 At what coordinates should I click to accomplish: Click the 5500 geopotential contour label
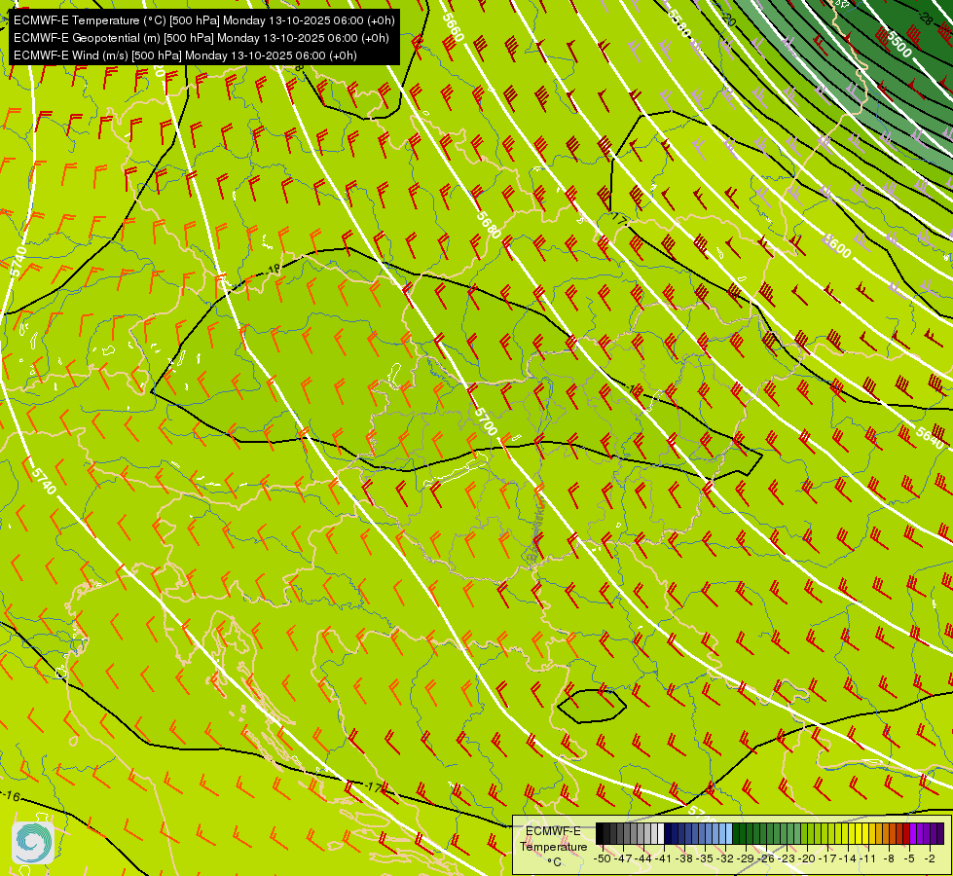pos(899,44)
